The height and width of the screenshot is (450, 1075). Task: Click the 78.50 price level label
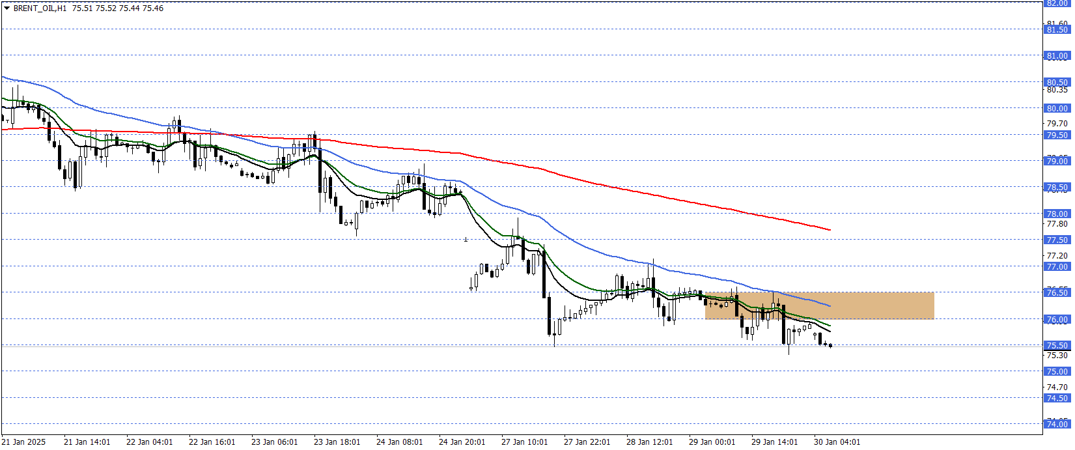pyautogui.click(x=1057, y=188)
